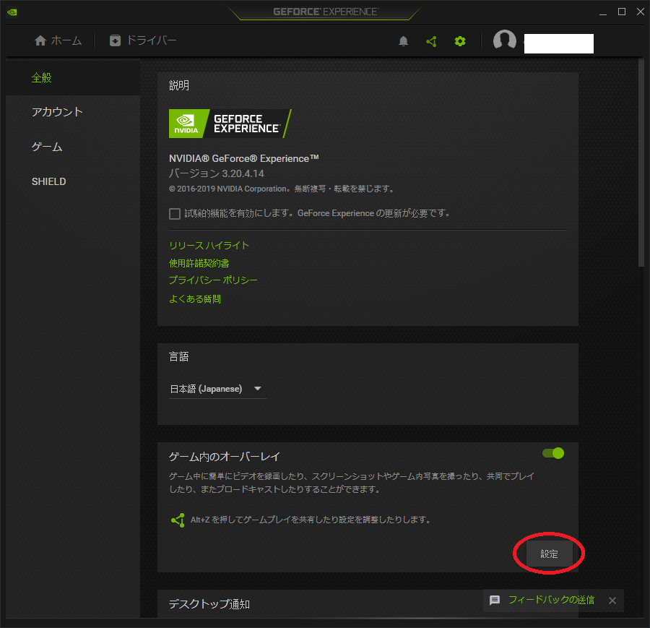Open the settings gear icon

pyautogui.click(x=460, y=41)
